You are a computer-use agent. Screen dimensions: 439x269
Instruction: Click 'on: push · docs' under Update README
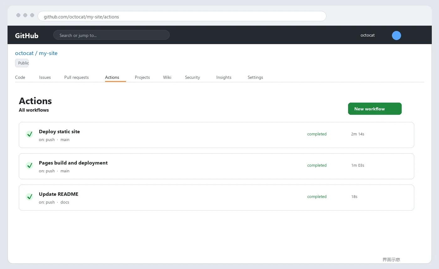click(x=54, y=202)
